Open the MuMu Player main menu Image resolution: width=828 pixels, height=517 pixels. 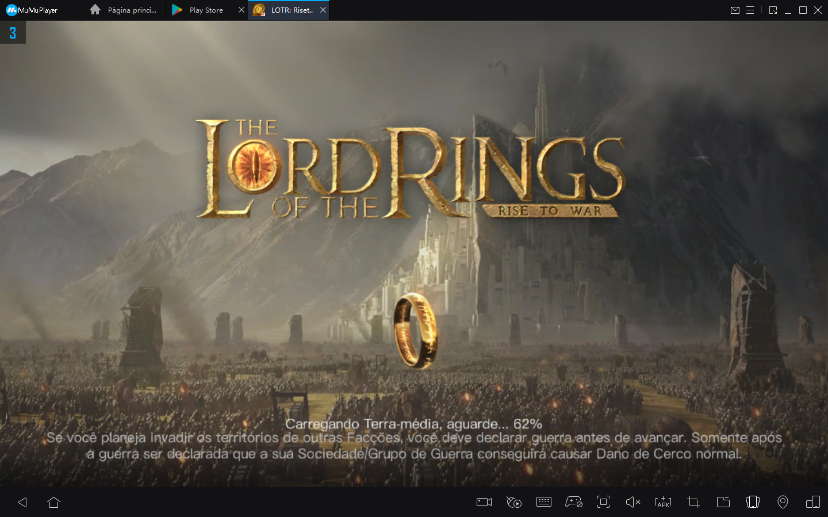coord(750,10)
